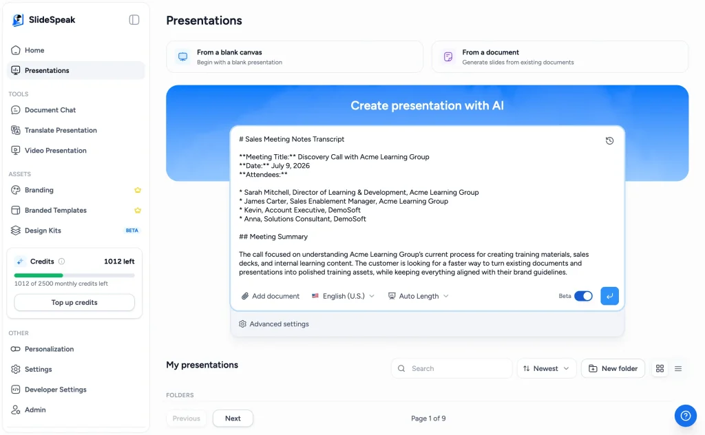Screen dimensions: 705x435
Task: Open Settings page in sidebar
Action: click(x=76, y=369)
